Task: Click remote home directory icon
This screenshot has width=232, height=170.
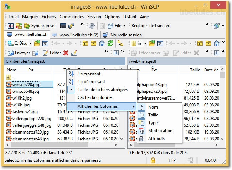Action: tap(217, 43)
